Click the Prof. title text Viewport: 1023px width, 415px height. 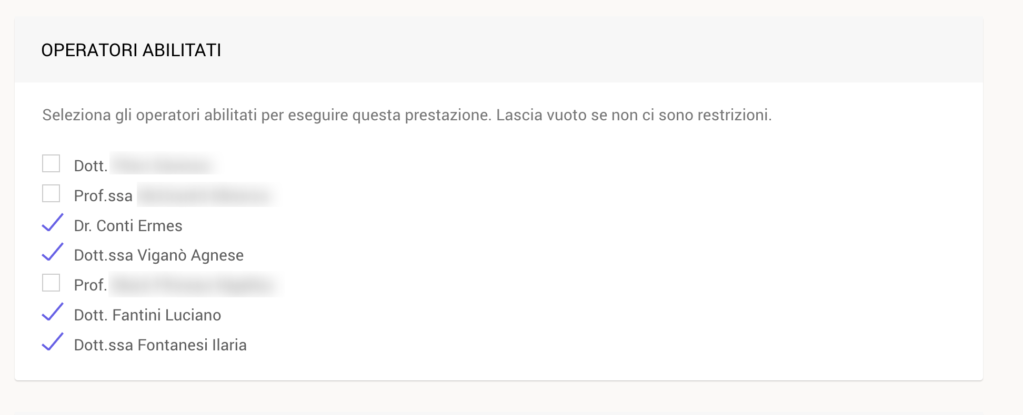click(91, 285)
